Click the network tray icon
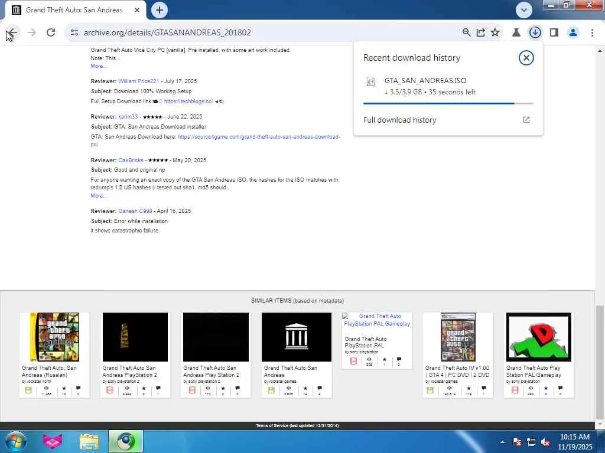The height and width of the screenshot is (453, 605). [531, 442]
